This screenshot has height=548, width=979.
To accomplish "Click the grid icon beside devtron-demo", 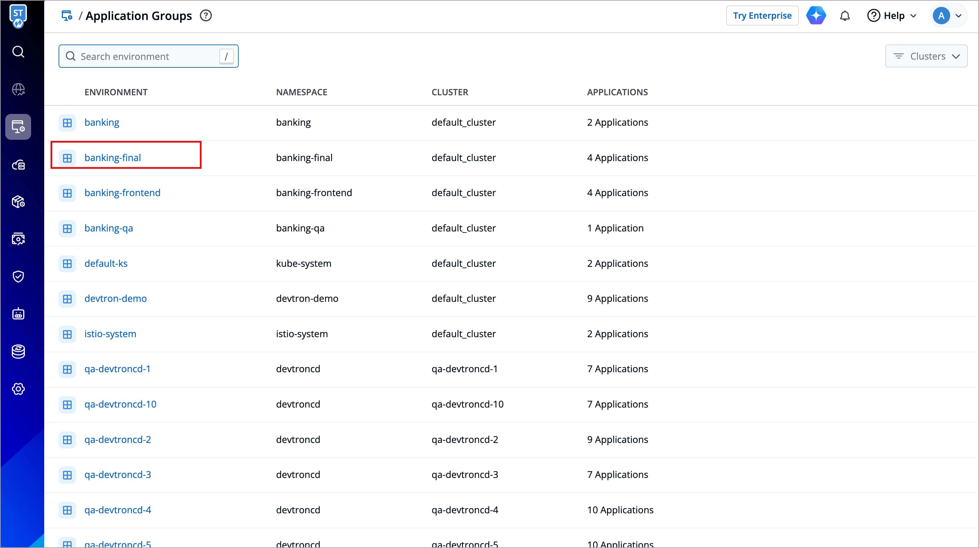I will 67,299.
